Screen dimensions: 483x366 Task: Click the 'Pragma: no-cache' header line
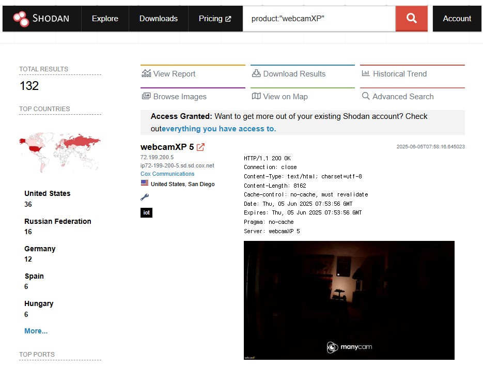269,222
